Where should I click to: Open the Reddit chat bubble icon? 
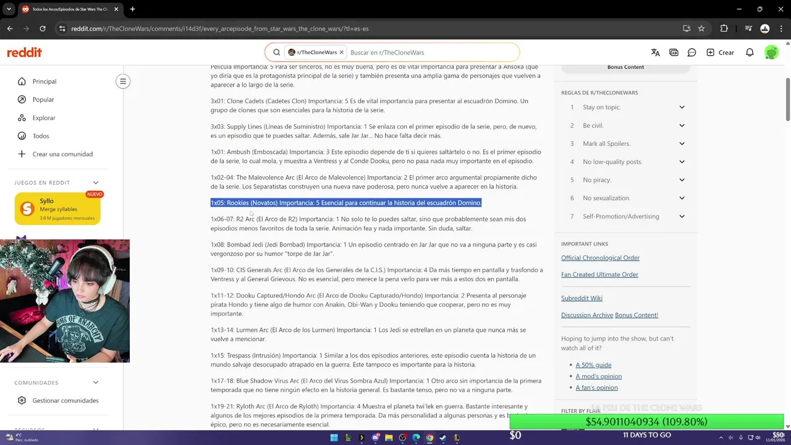(692, 53)
